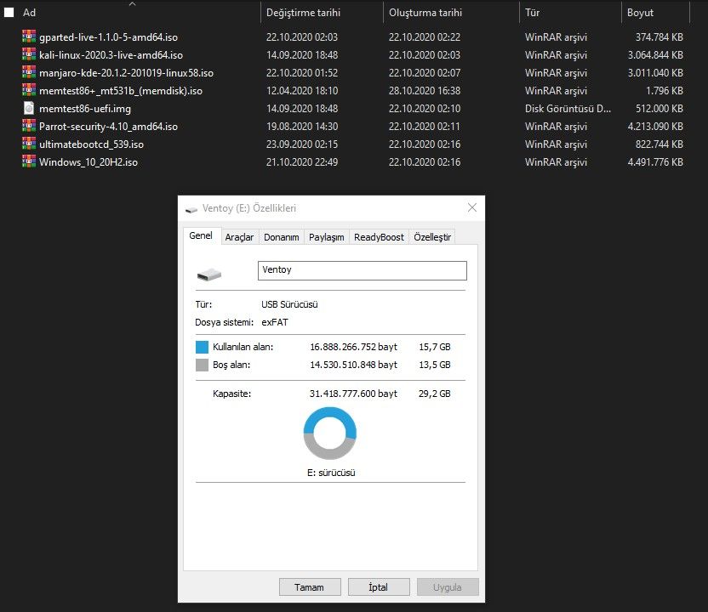Switch to the Araçlar tab

[x=239, y=237]
